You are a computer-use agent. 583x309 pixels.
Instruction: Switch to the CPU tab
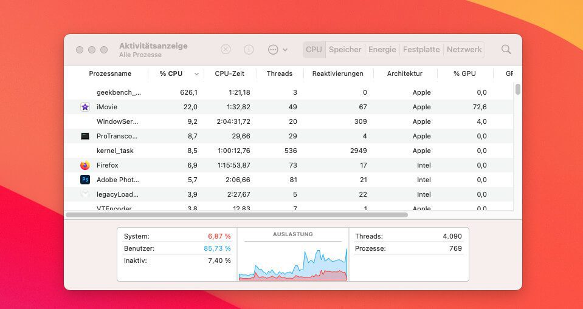[x=314, y=49]
